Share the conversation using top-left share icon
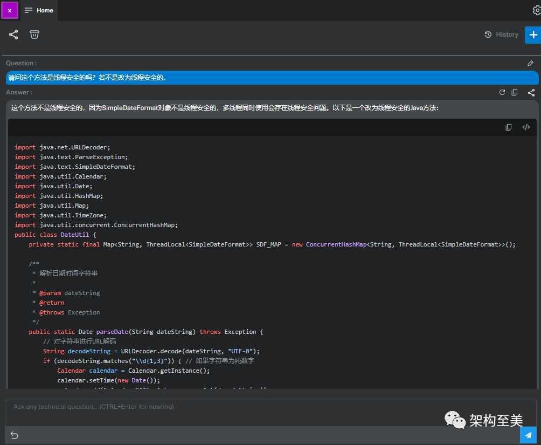 coord(13,35)
